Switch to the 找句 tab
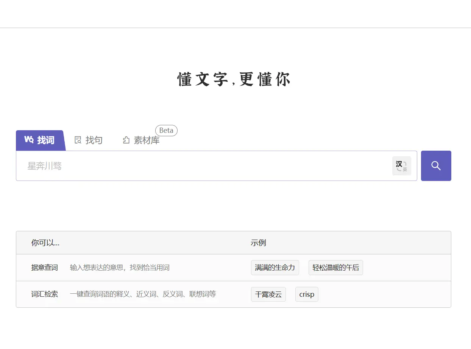The image size is (471, 349). click(x=88, y=140)
